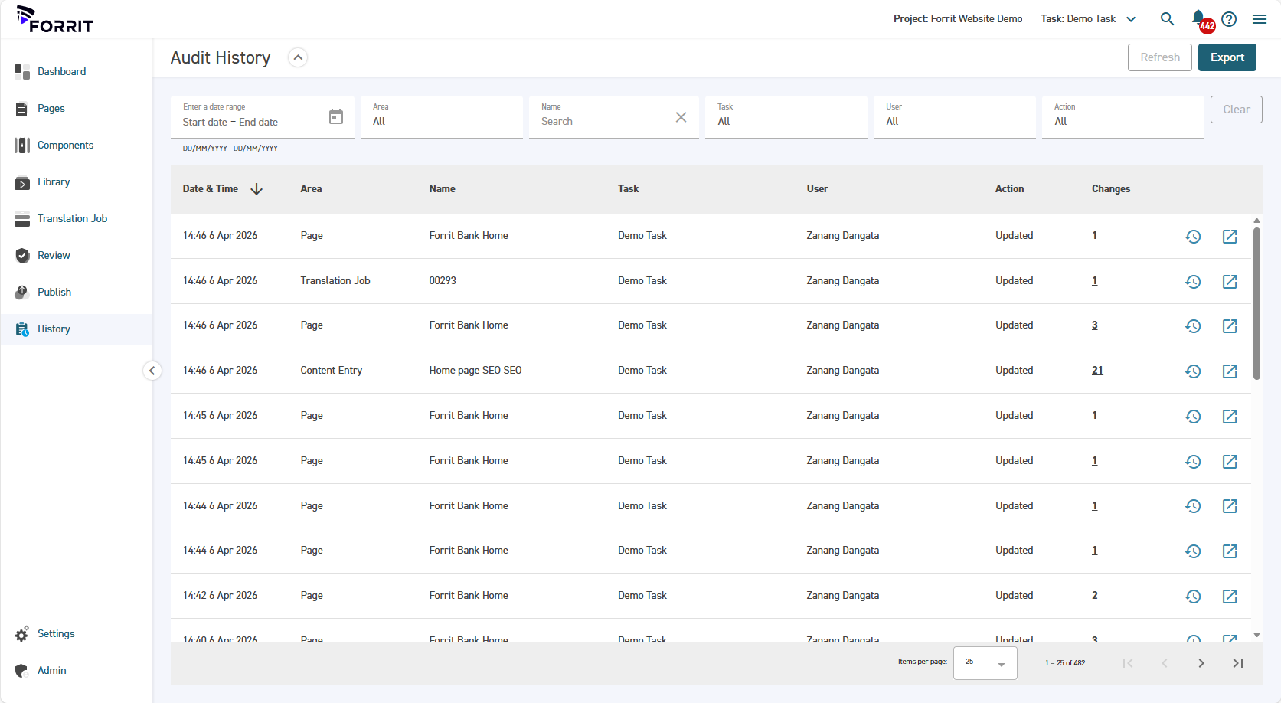The image size is (1281, 703).
Task: Collapse the left sidebar panel
Action: (x=152, y=371)
